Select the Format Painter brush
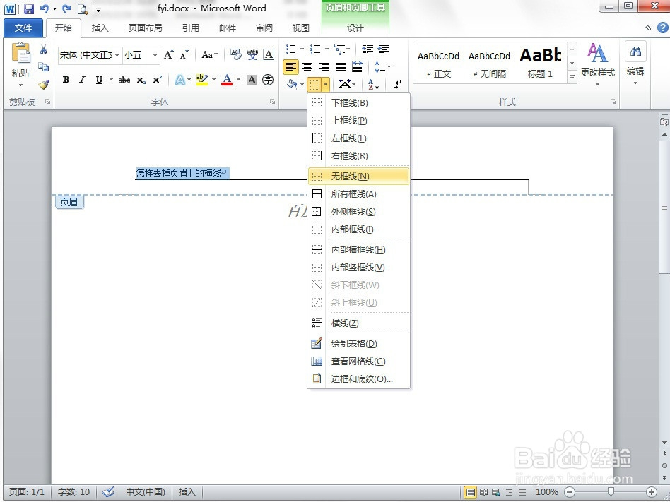The image size is (670, 502). tap(44, 85)
